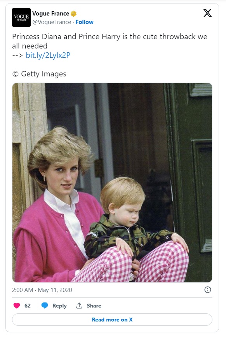
Task: Click the share upload arrow icon
Action: click(79, 306)
